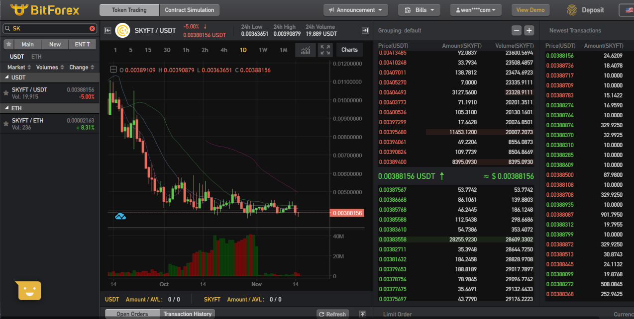Collapse the chart OHLC legend box
The image size is (634, 319).
pyautogui.click(x=113, y=70)
